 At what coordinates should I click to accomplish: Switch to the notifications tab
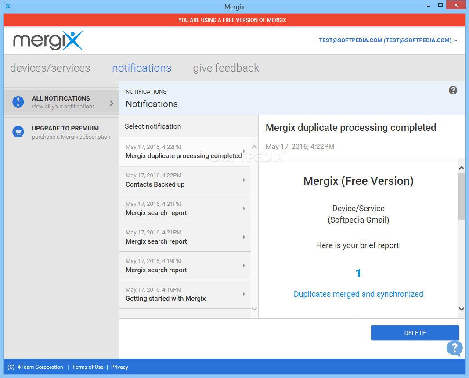click(141, 68)
